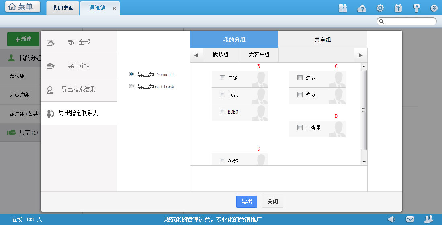Click the shirt-and-tie icon in top bar
The width and height of the screenshot is (442, 225).
(398, 8)
